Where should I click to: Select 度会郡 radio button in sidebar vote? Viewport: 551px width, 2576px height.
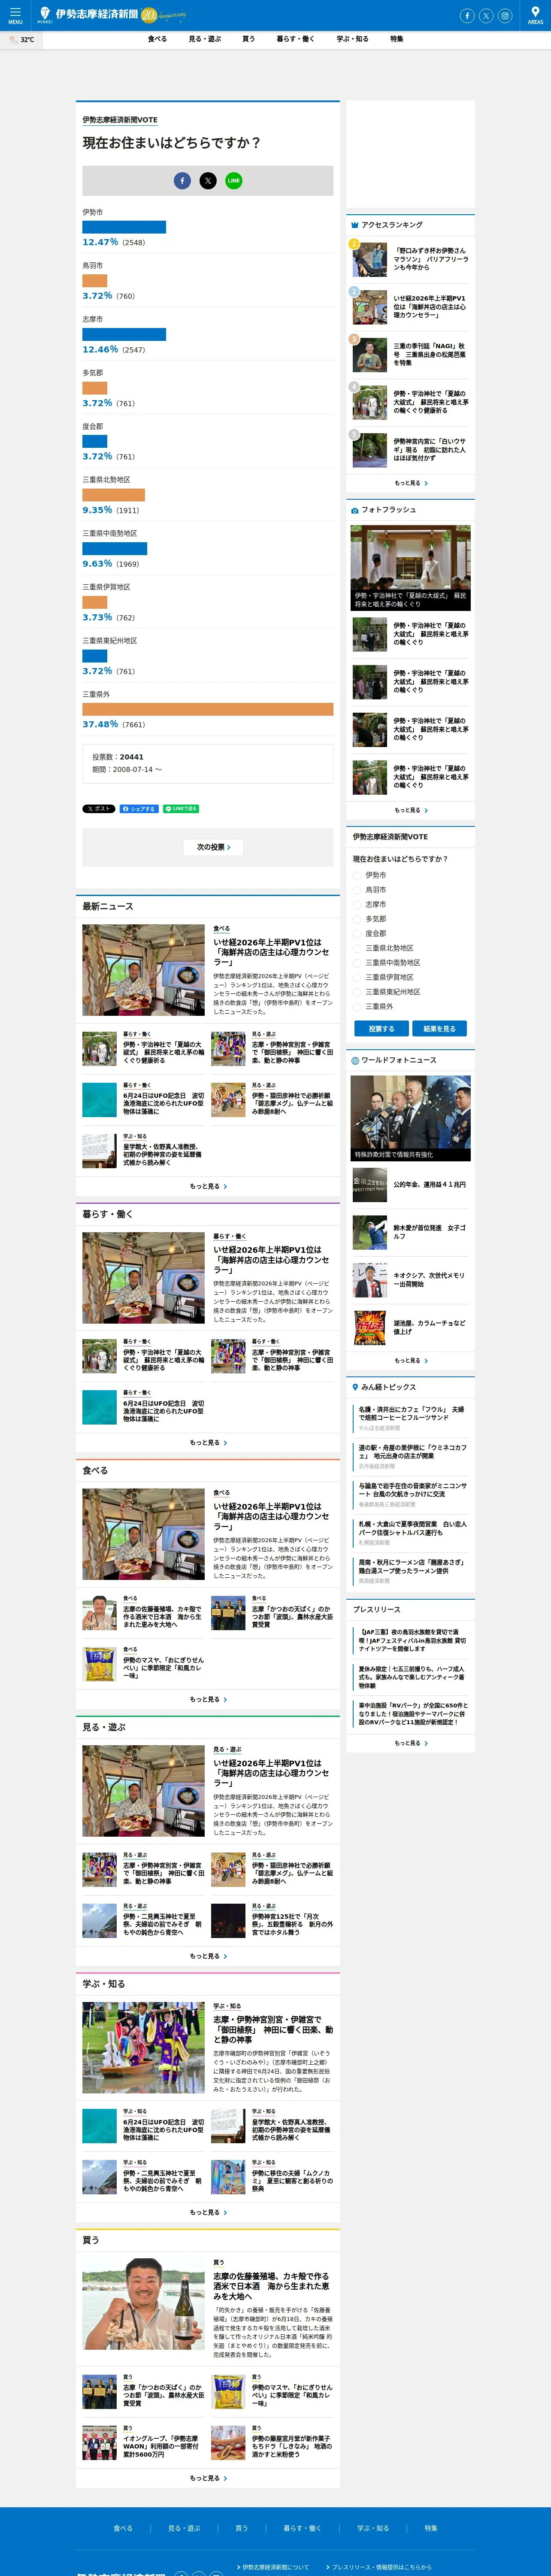tap(357, 933)
